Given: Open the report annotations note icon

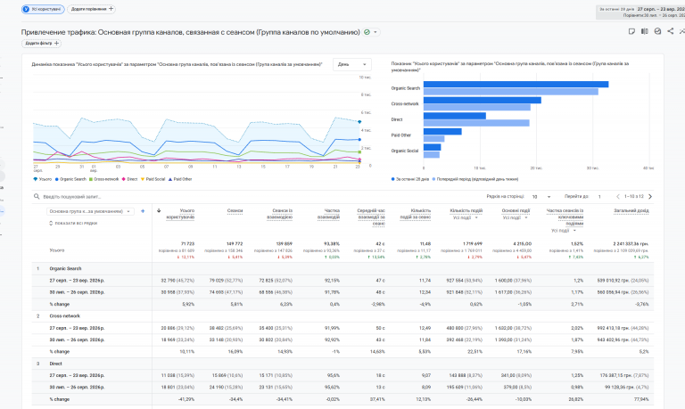Looking at the screenshot, I should pos(631,31).
